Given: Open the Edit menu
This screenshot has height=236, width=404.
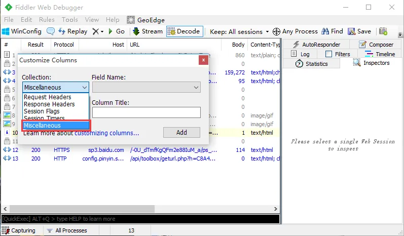Looking at the screenshot, I should click(26, 20).
